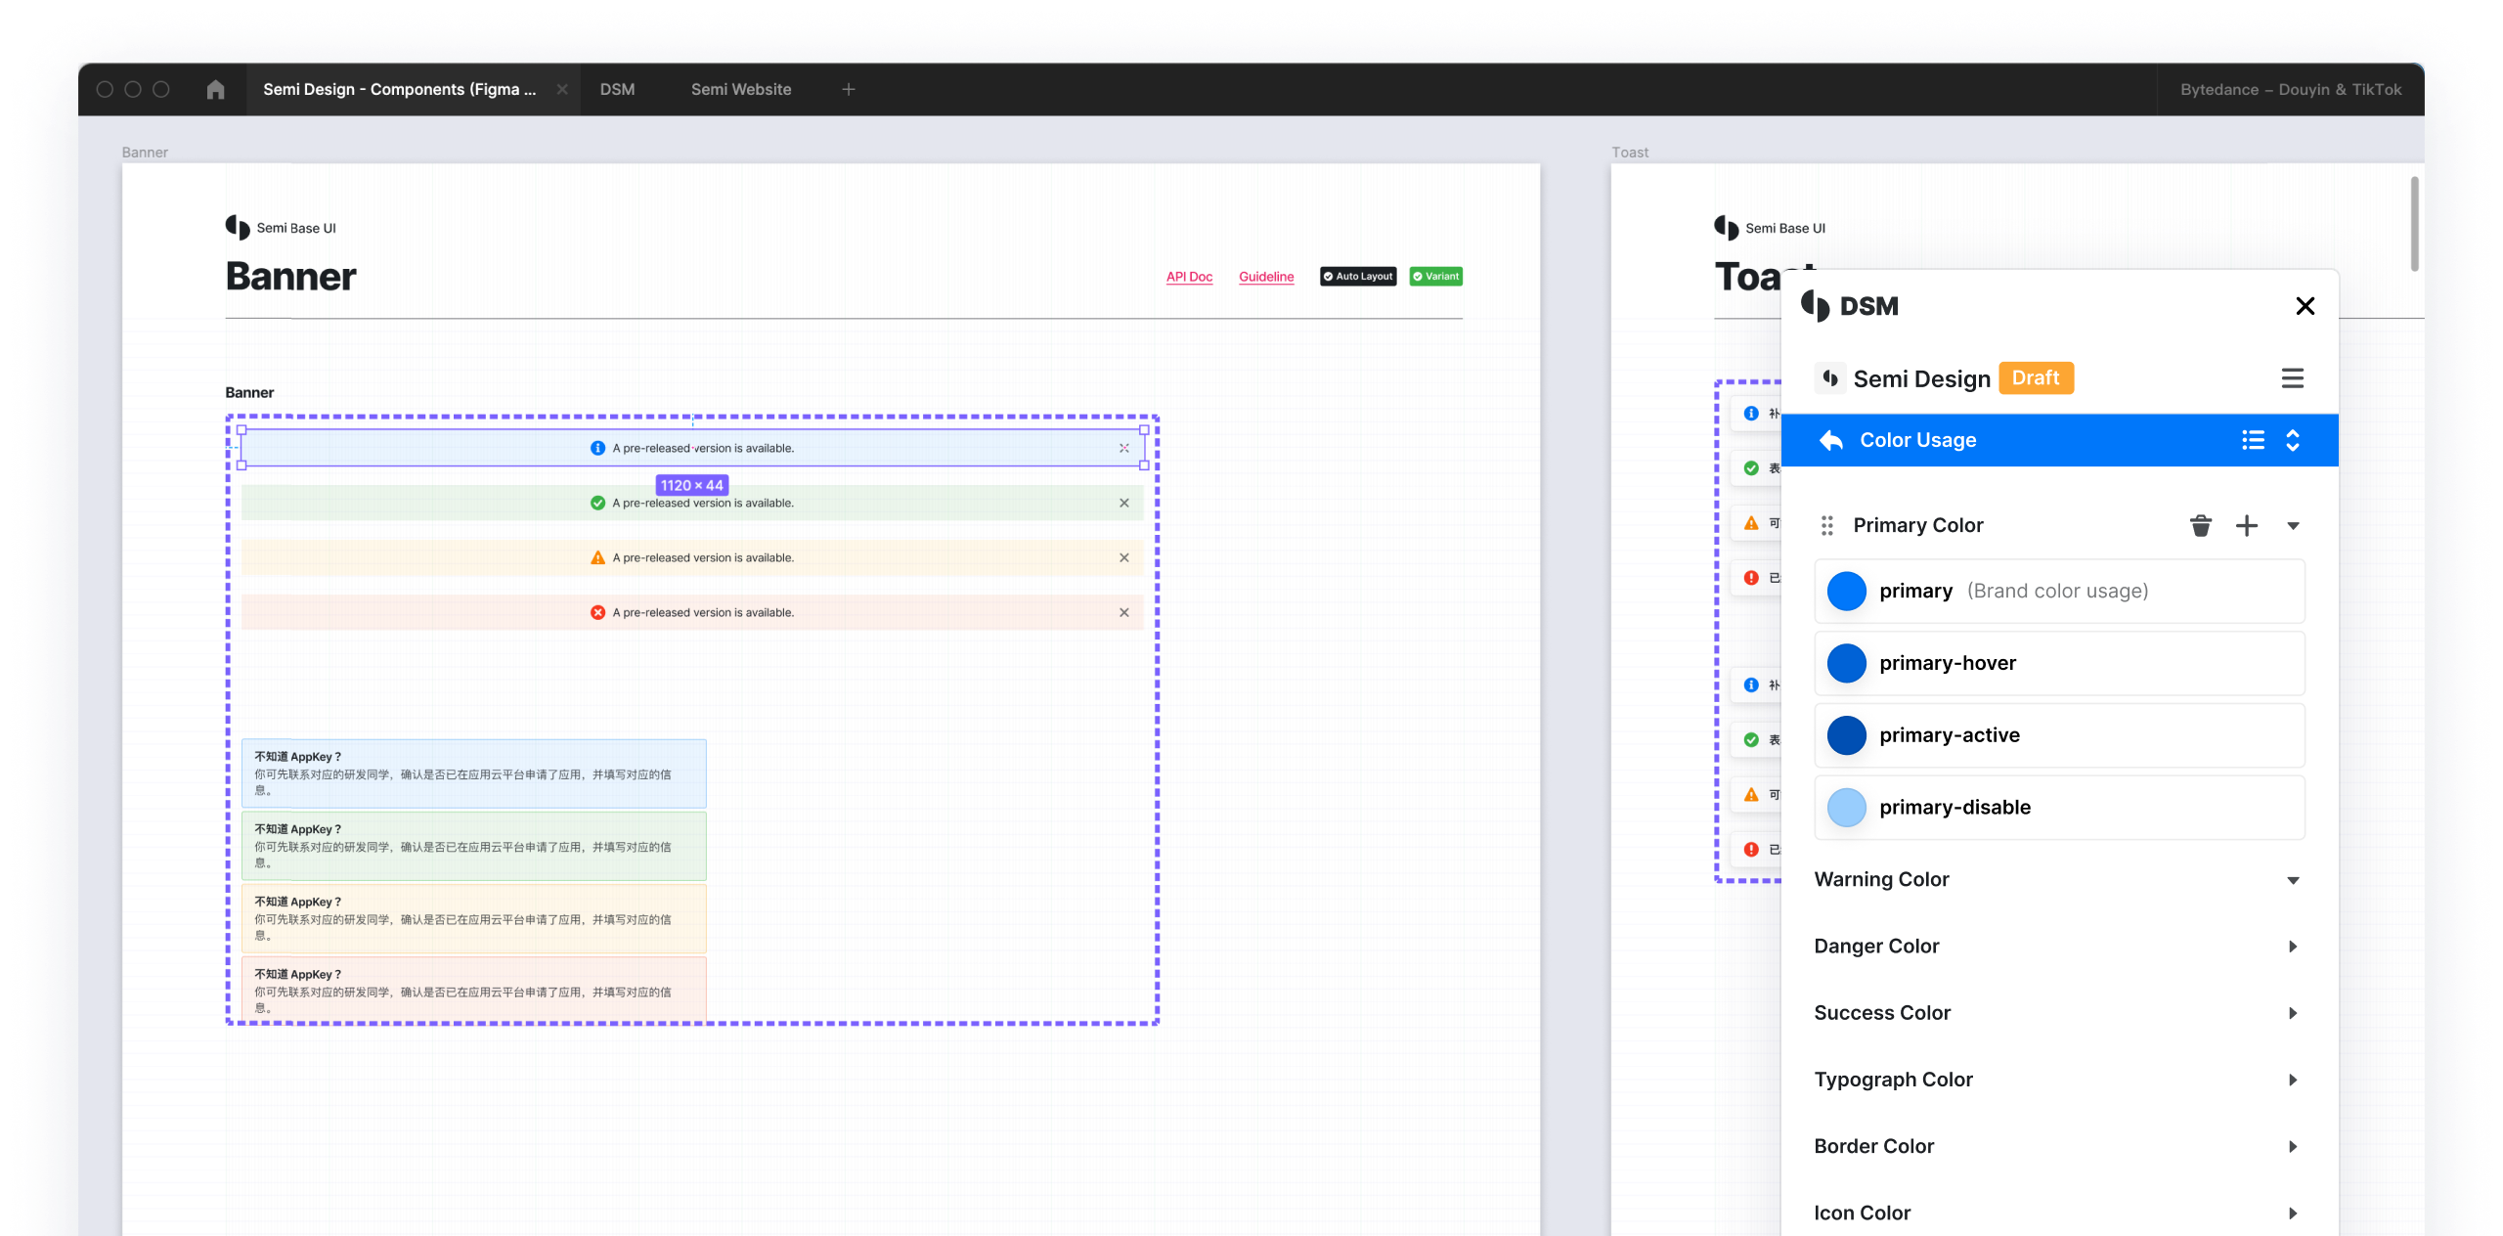Open the DSM hamburger menu
2503x1236 pixels.
[x=2292, y=378]
